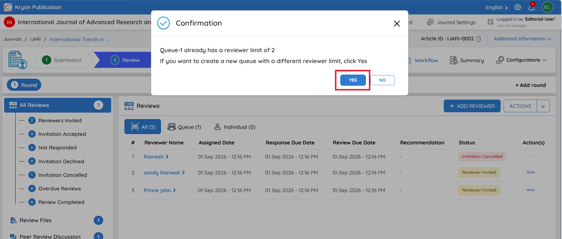Open actions menu for Prince john row

pos(531,190)
